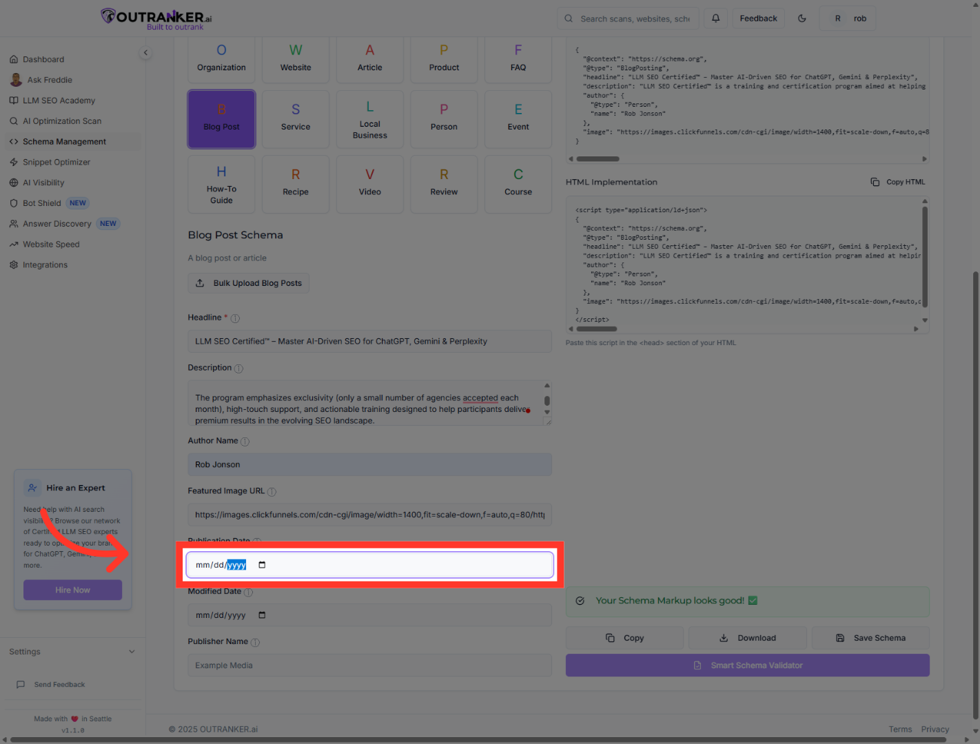Click the Feedback button in header

(x=758, y=19)
